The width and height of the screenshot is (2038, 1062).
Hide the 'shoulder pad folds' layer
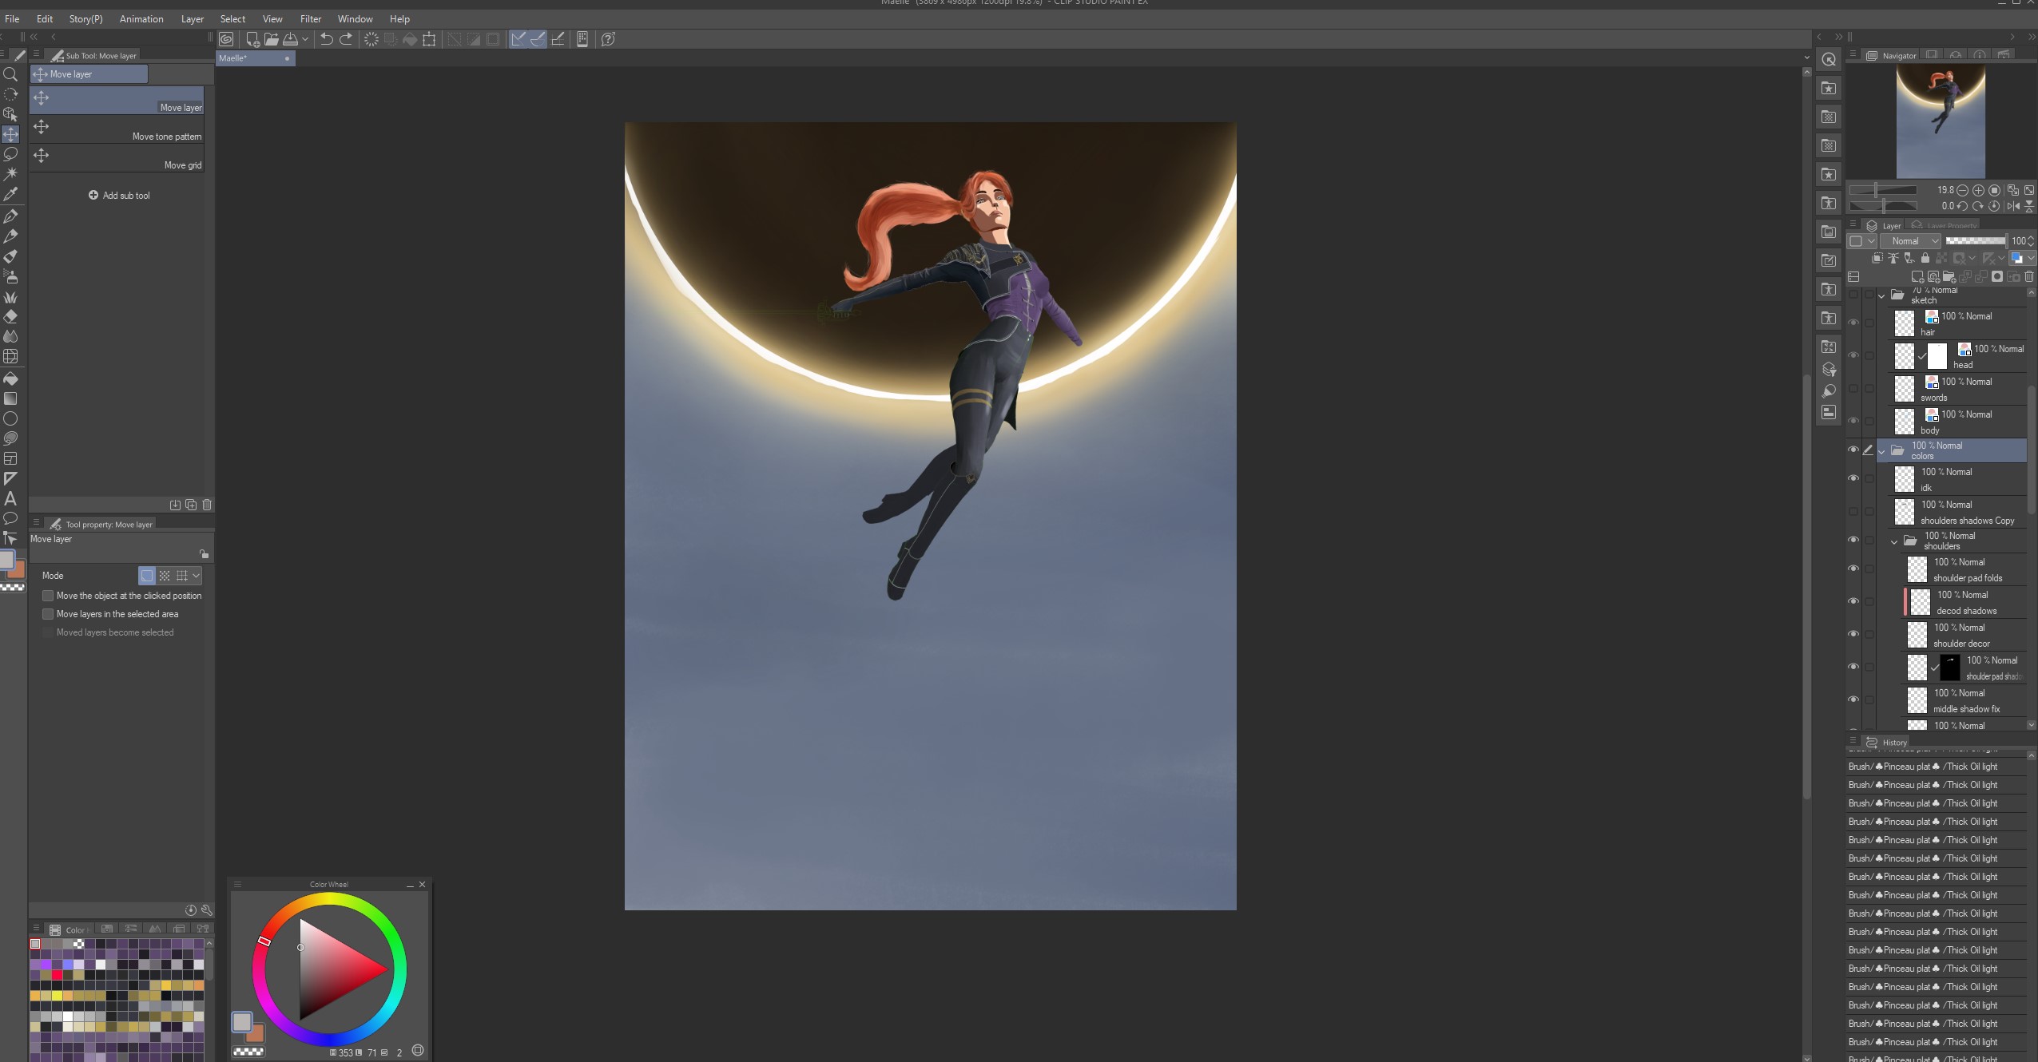[1853, 569]
